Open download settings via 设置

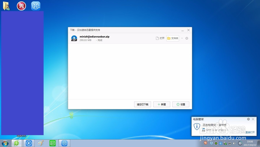[x=181, y=104]
